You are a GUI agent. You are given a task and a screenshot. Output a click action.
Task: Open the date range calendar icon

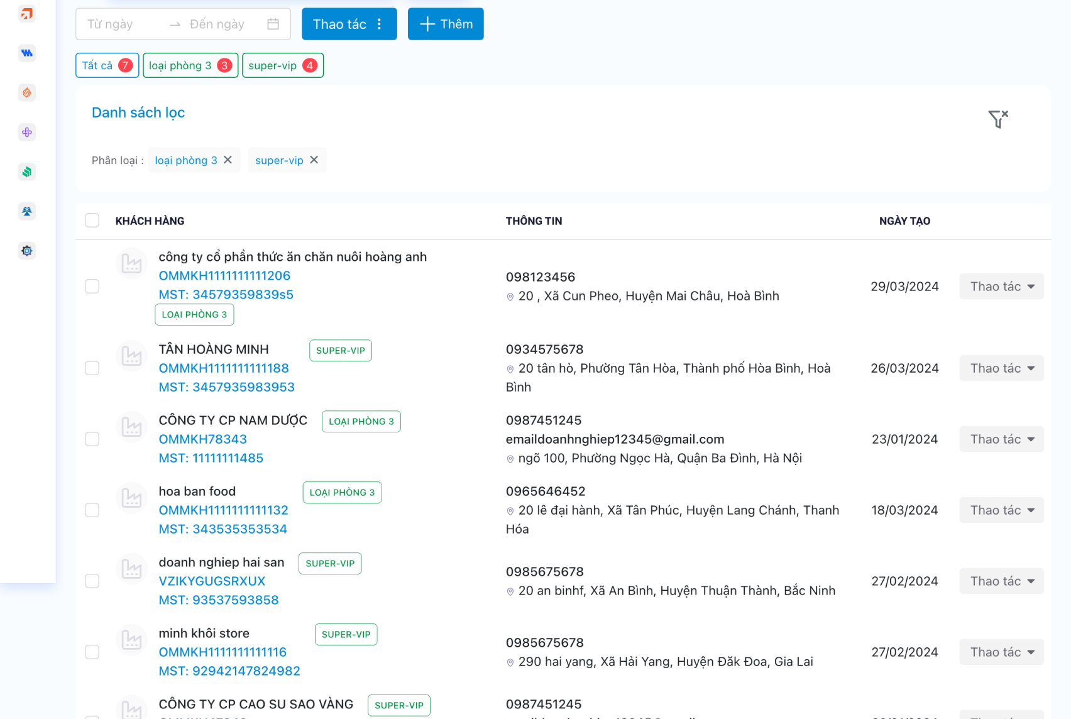coord(273,24)
